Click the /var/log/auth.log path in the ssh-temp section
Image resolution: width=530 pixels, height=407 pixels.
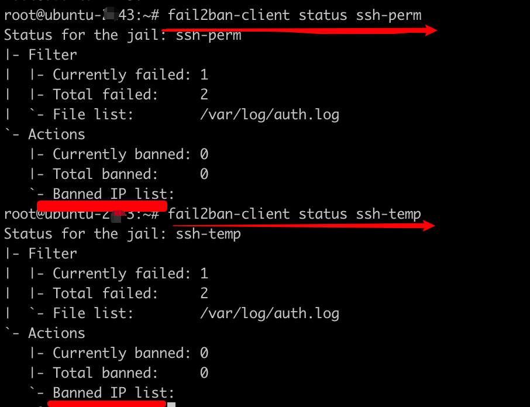(269, 313)
